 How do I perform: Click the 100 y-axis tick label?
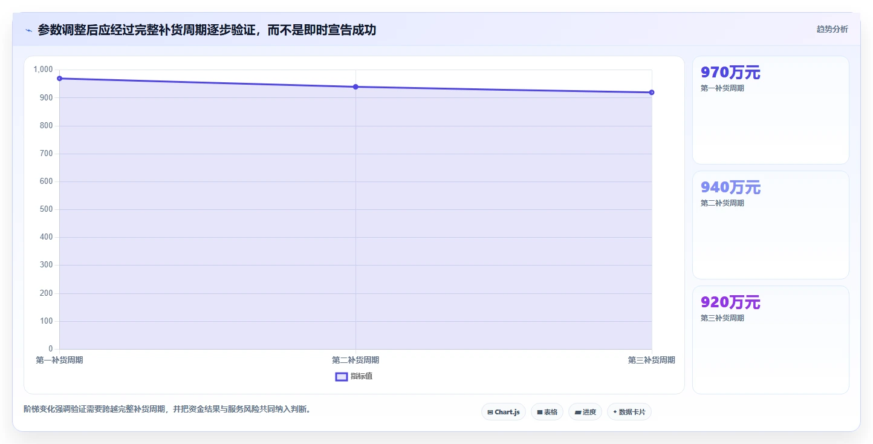(47, 321)
